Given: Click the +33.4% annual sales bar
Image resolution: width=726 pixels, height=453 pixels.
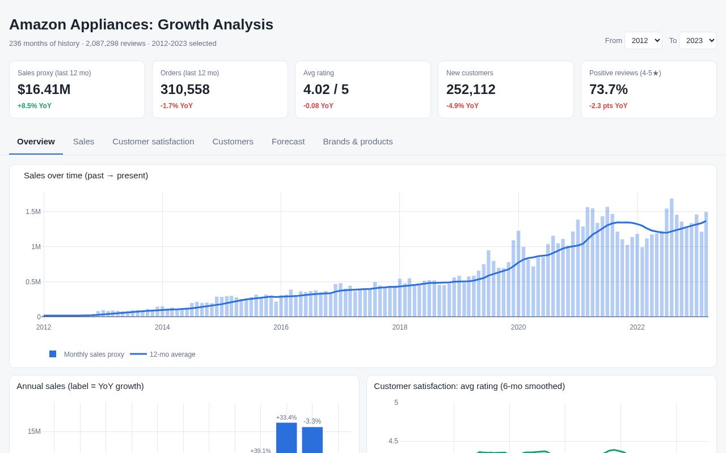Looking at the screenshot, I should pyautogui.click(x=286, y=438).
